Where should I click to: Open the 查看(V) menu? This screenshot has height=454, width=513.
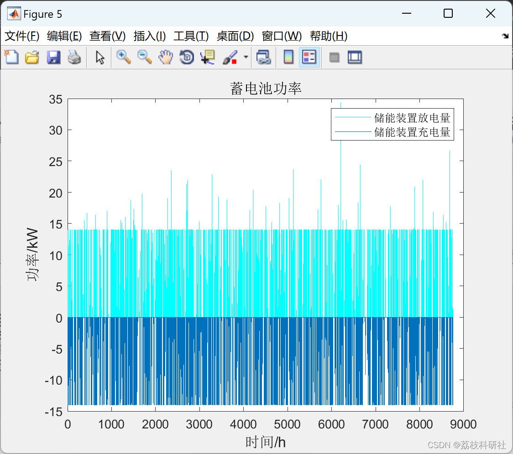click(x=108, y=36)
